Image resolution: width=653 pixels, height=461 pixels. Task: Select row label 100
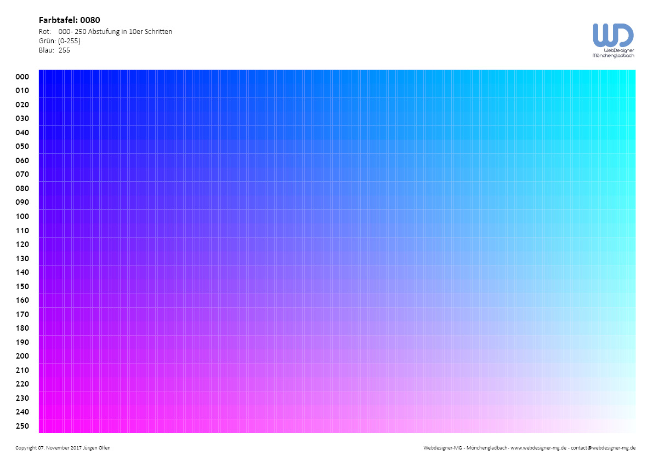click(x=22, y=216)
